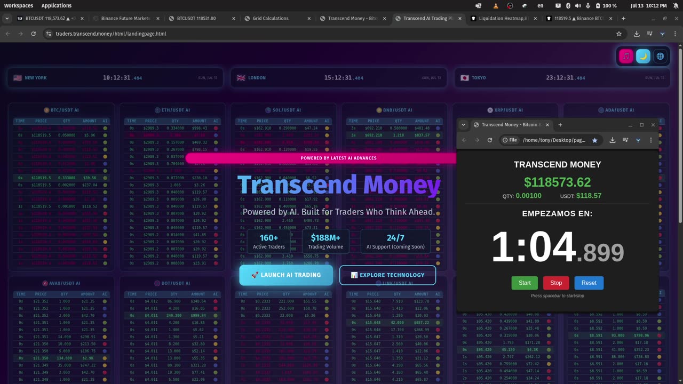Go back in the main browser window
The height and width of the screenshot is (384, 683).
7,34
